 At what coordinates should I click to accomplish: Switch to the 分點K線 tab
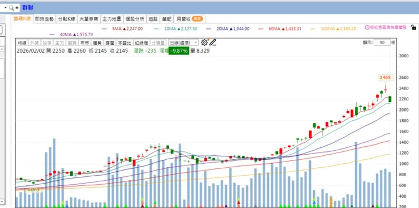point(67,19)
